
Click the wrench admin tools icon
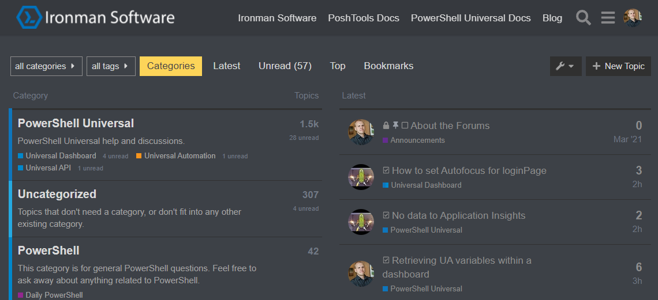(565, 66)
